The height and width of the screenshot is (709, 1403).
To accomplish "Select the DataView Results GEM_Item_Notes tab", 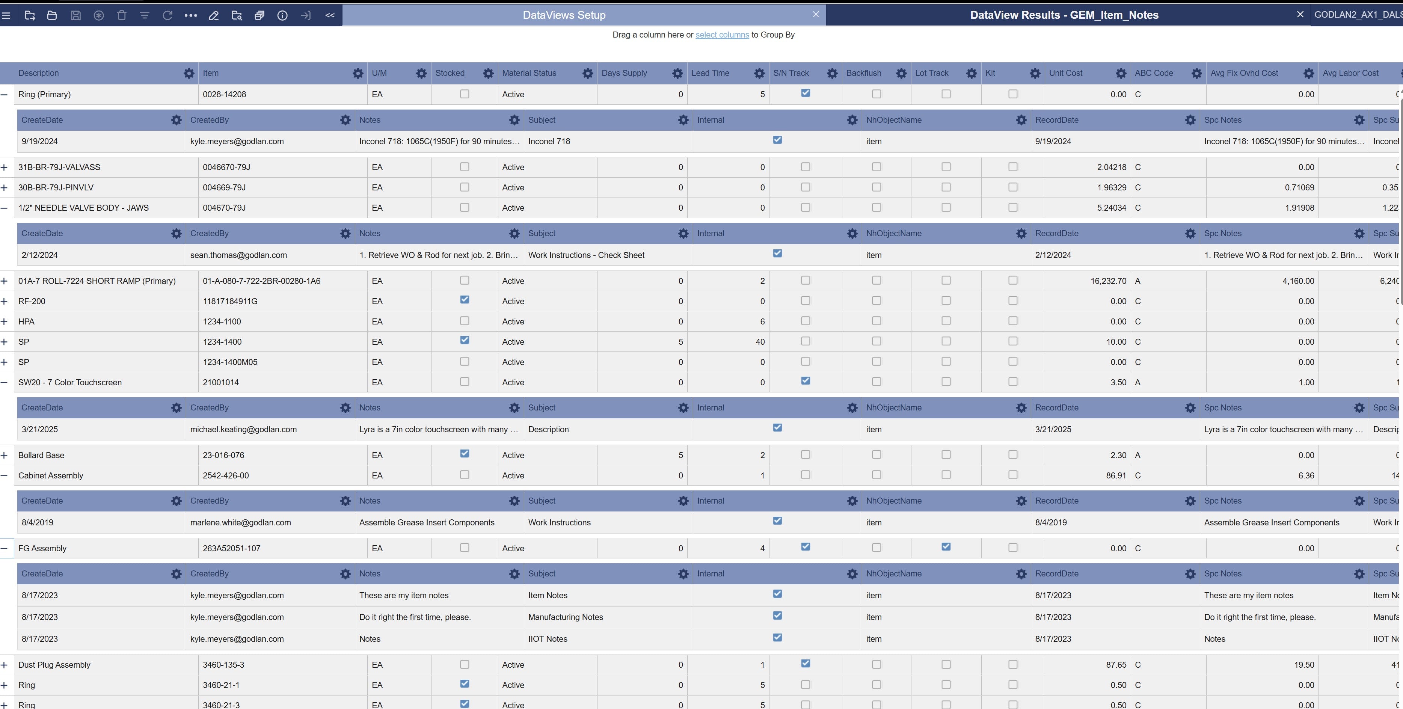I will pyautogui.click(x=1064, y=15).
